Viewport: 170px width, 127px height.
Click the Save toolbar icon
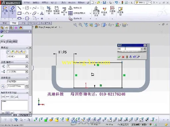coord(104,3)
